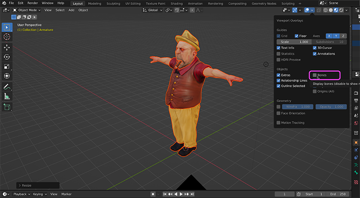Open the pivot point dropdown
The image size is (360, 198).
click(x=169, y=10)
